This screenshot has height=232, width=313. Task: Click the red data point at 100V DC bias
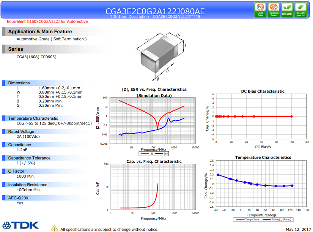(x=291, y=117)
